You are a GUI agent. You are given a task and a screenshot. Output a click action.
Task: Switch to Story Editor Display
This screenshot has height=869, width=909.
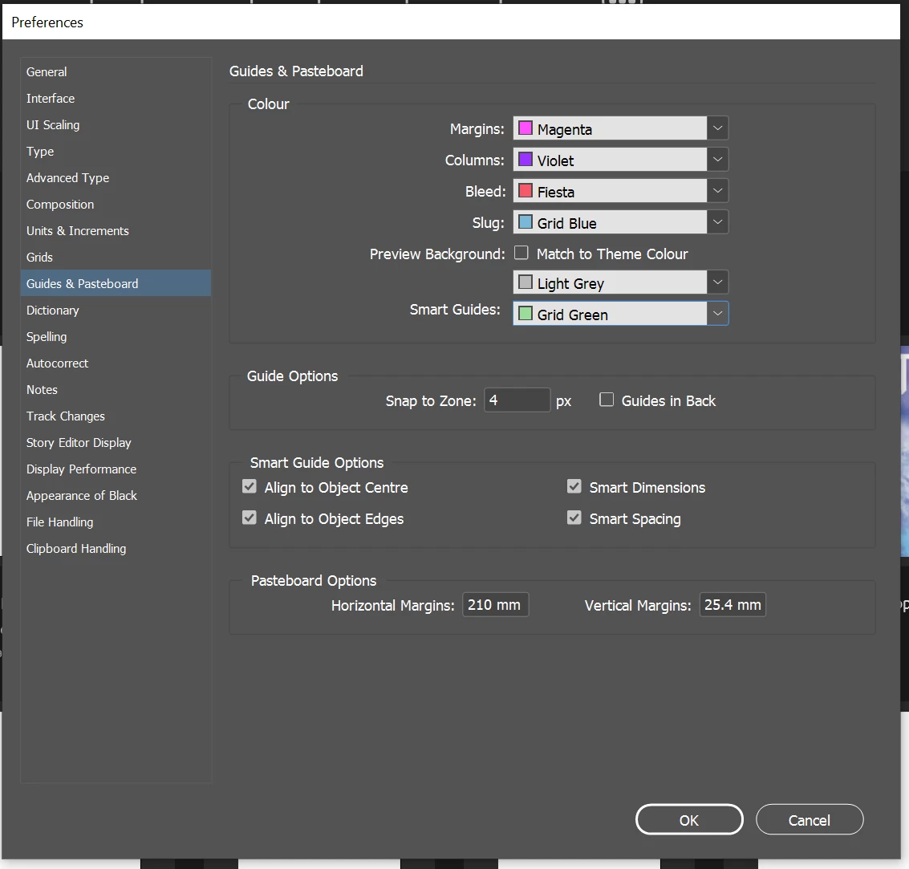point(116,443)
